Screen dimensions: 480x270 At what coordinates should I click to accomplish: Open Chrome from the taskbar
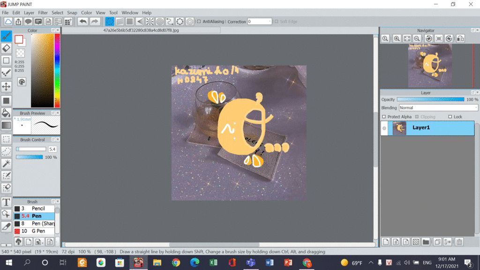coord(176,262)
